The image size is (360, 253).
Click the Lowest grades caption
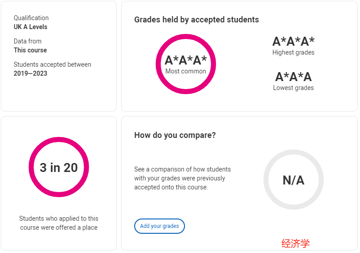(294, 88)
